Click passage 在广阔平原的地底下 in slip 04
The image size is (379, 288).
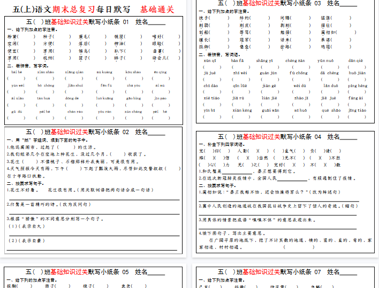[x=285, y=244]
